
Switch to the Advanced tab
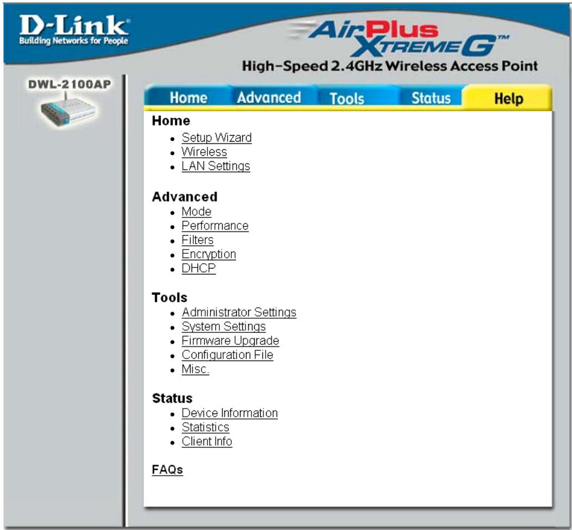(x=269, y=98)
